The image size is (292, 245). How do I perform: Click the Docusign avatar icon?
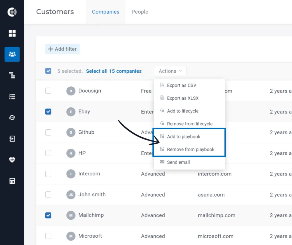tap(71, 91)
